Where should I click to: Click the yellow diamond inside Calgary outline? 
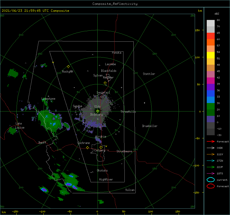click(101, 147)
